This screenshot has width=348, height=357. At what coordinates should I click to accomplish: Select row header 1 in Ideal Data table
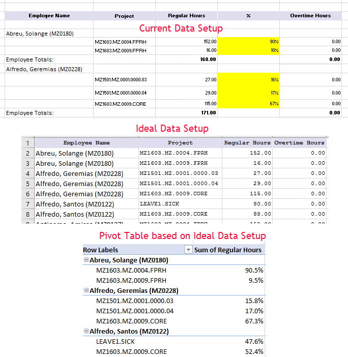(27, 143)
